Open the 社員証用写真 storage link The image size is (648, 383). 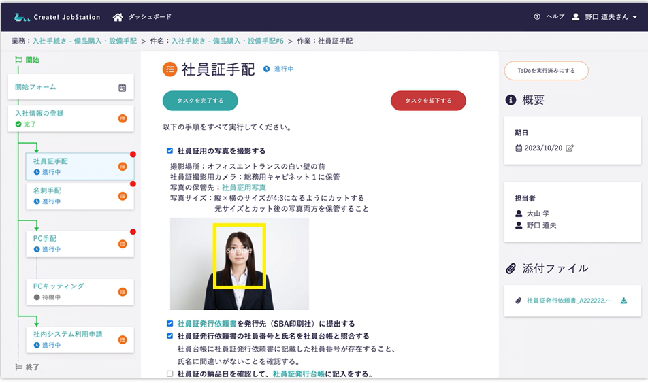[244, 188]
